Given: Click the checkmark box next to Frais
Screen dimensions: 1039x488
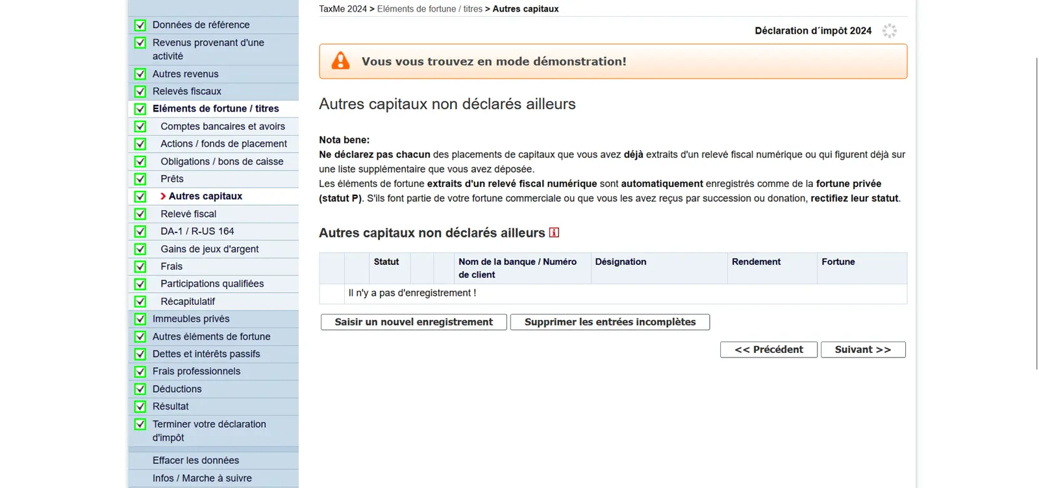Looking at the screenshot, I should click(x=140, y=267).
